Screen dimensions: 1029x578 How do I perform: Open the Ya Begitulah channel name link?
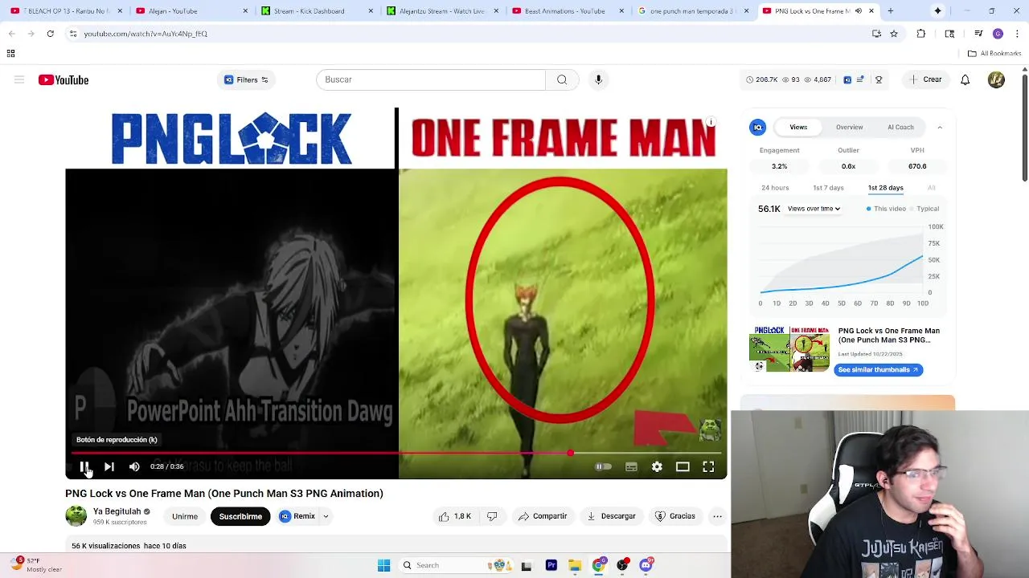pyautogui.click(x=117, y=511)
